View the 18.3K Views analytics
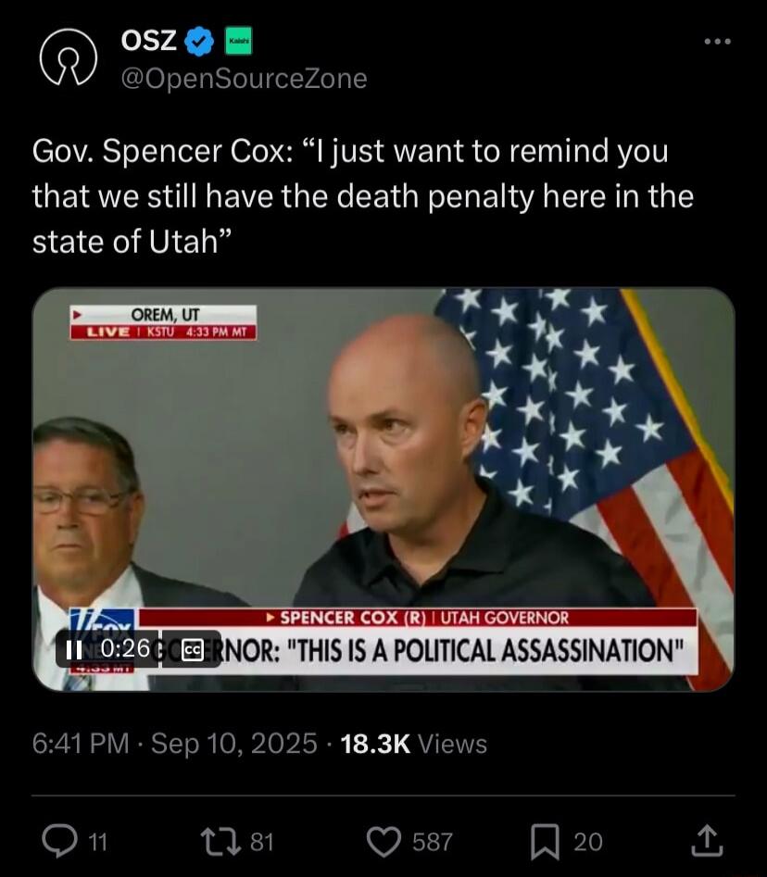Image resolution: width=767 pixels, height=877 pixels. (413, 744)
